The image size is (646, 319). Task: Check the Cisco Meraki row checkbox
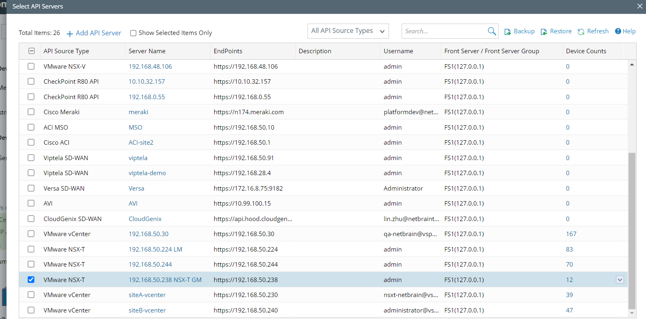31,112
